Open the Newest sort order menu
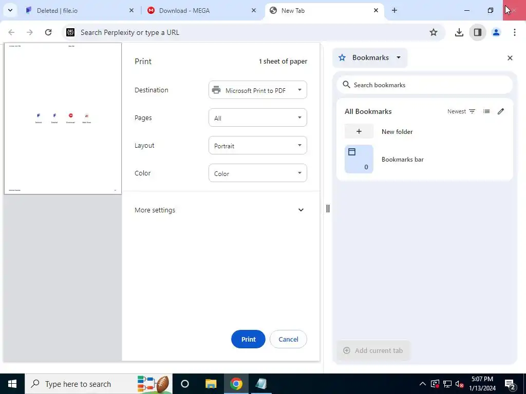The height and width of the screenshot is (394, 526). coord(461,111)
